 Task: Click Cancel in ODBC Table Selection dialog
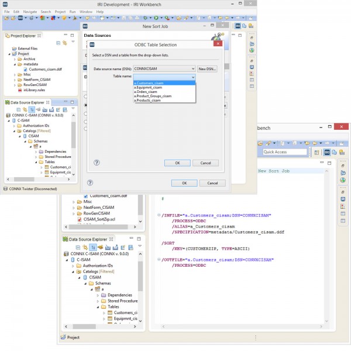point(205,163)
